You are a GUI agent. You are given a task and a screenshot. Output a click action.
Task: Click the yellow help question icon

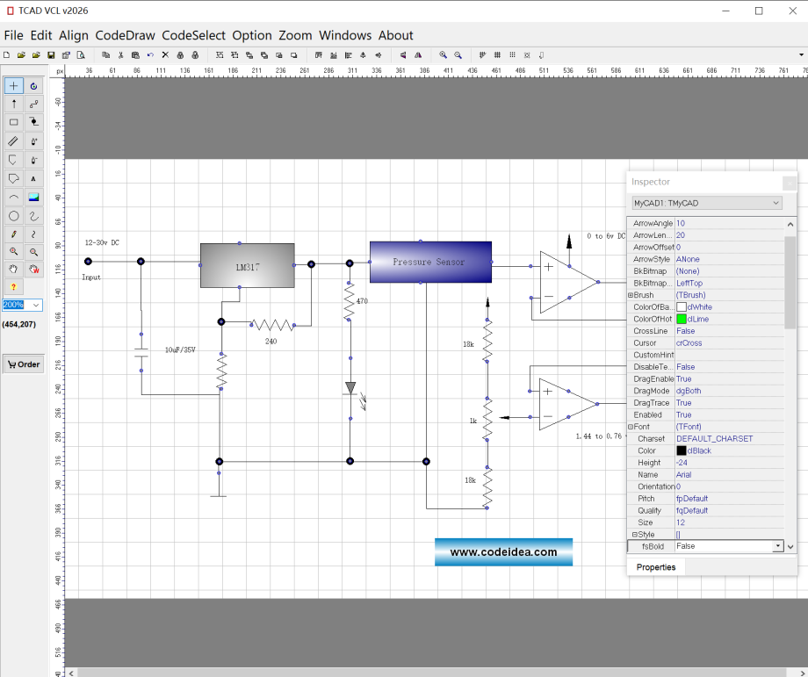(14, 287)
